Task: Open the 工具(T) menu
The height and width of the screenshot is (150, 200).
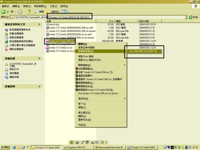Action: coord(53,6)
